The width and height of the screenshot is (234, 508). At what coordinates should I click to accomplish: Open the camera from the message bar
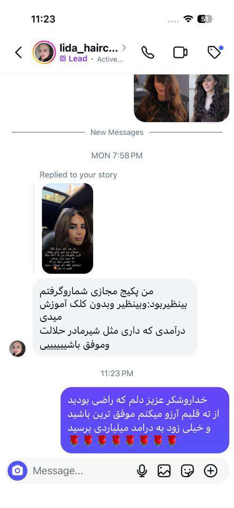pyautogui.click(x=17, y=471)
